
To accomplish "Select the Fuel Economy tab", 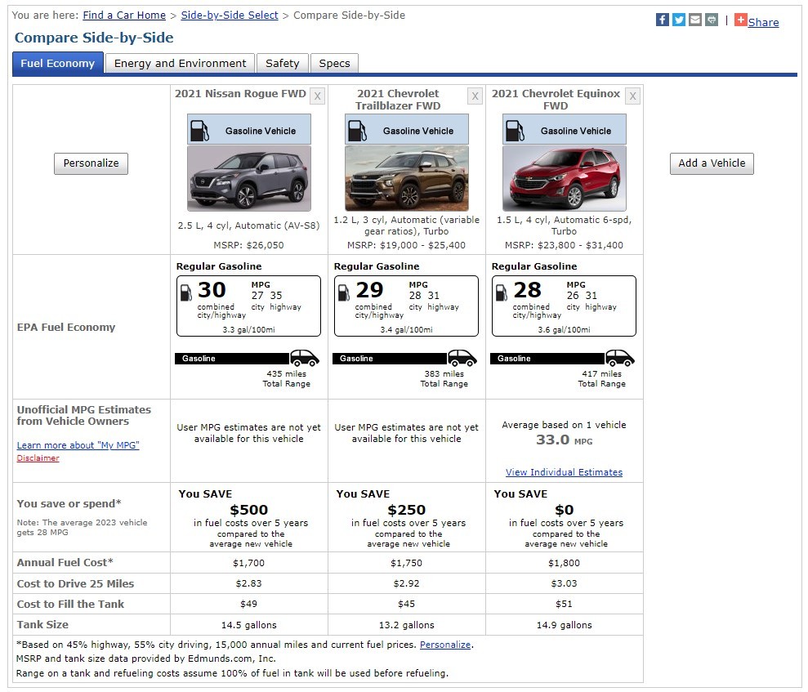I will coord(58,64).
